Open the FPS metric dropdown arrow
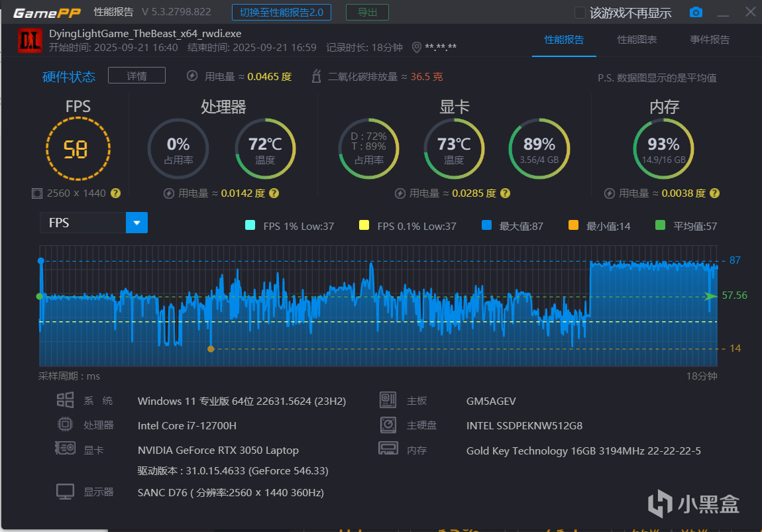Screen dimensions: 762x532 click(x=136, y=223)
